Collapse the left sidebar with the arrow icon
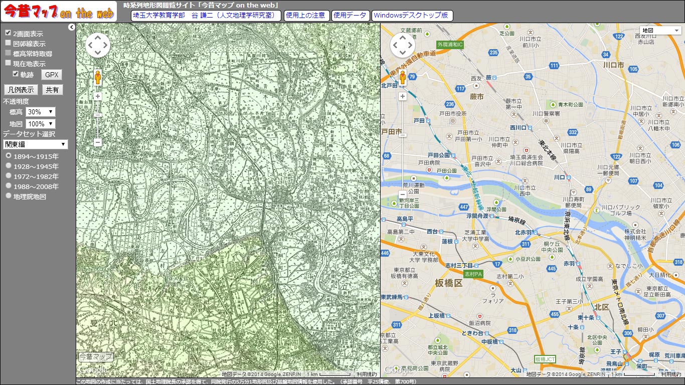685x385 pixels. pos(72,27)
